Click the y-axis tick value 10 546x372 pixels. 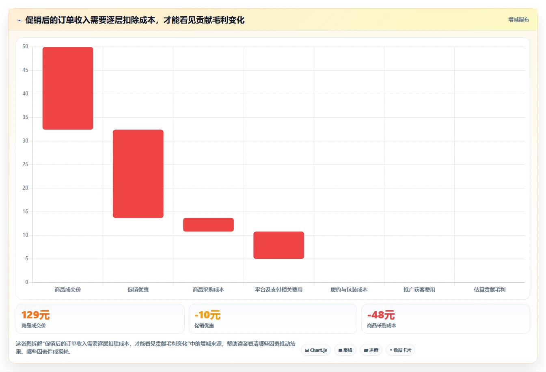click(x=25, y=235)
